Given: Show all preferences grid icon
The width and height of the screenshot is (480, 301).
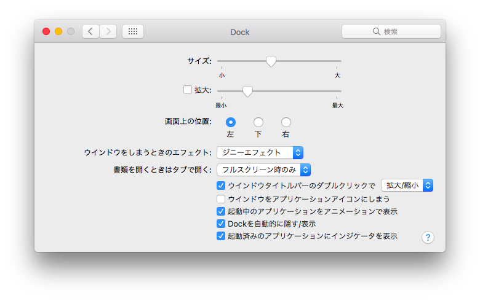Looking at the screenshot, I should (x=133, y=31).
